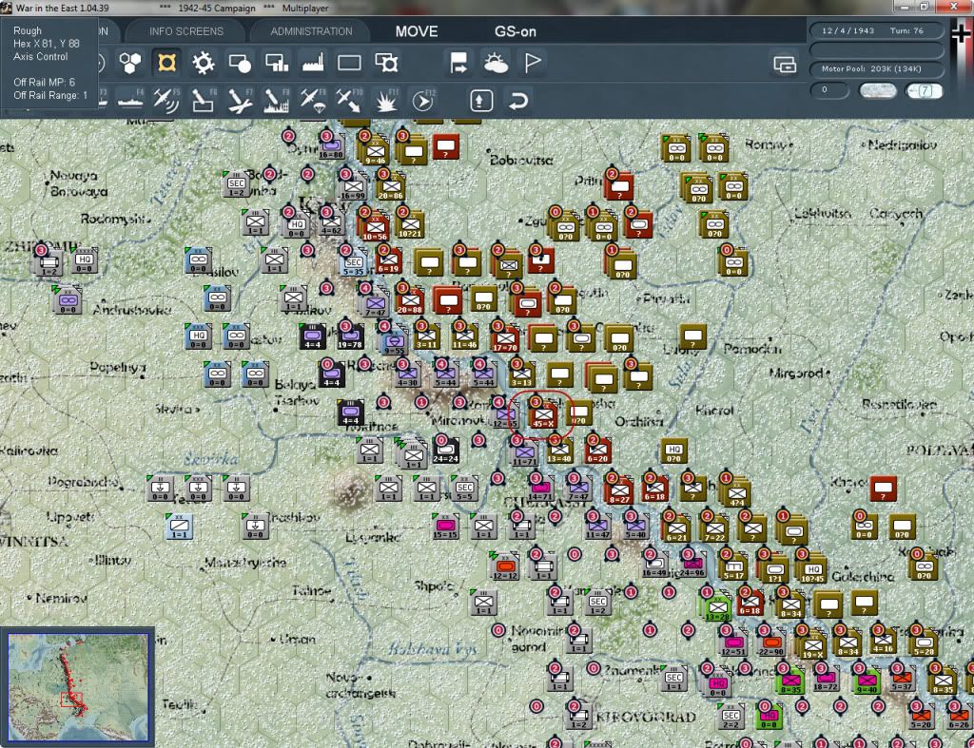Select the 16=80 armored unit counter
This screenshot has width=974, height=748.
pyautogui.click(x=331, y=146)
